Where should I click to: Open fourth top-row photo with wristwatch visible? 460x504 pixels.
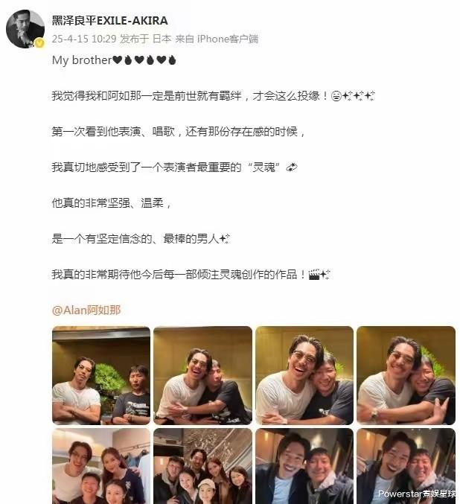click(406, 375)
